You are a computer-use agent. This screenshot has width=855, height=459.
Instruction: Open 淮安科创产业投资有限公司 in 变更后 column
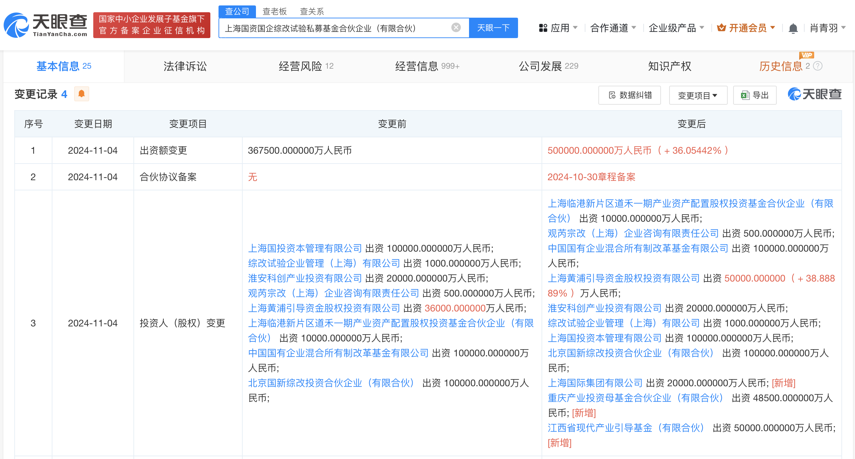604,308
